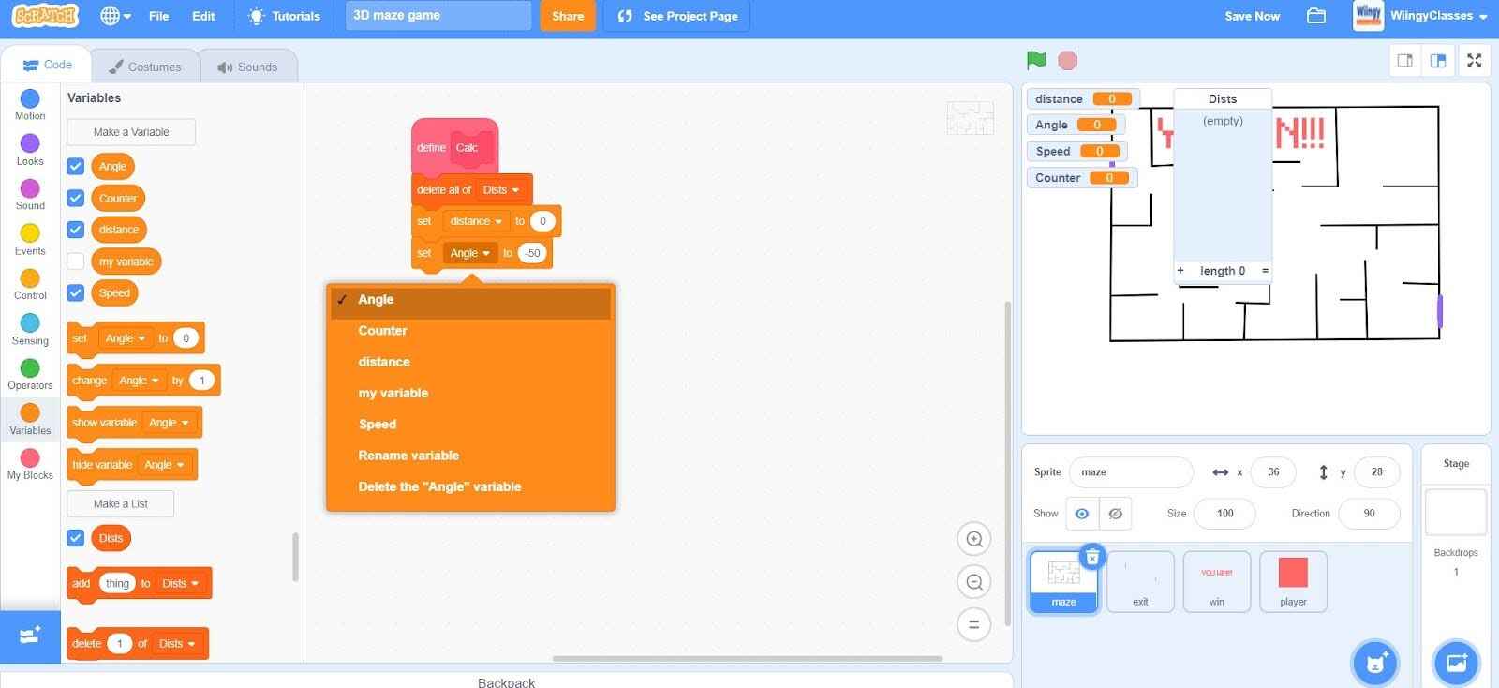Screen dimensions: 1499x688
Task: Open the Backpack bar
Action: (506, 681)
